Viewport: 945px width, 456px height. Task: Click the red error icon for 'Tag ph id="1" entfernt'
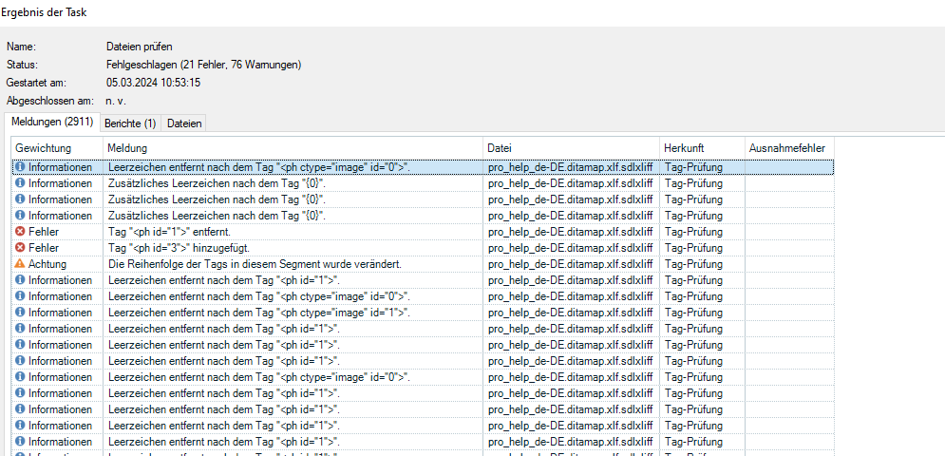(x=20, y=232)
